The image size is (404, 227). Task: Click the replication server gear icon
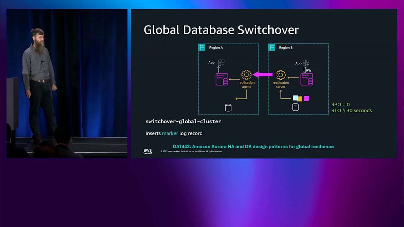pos(281,75)
